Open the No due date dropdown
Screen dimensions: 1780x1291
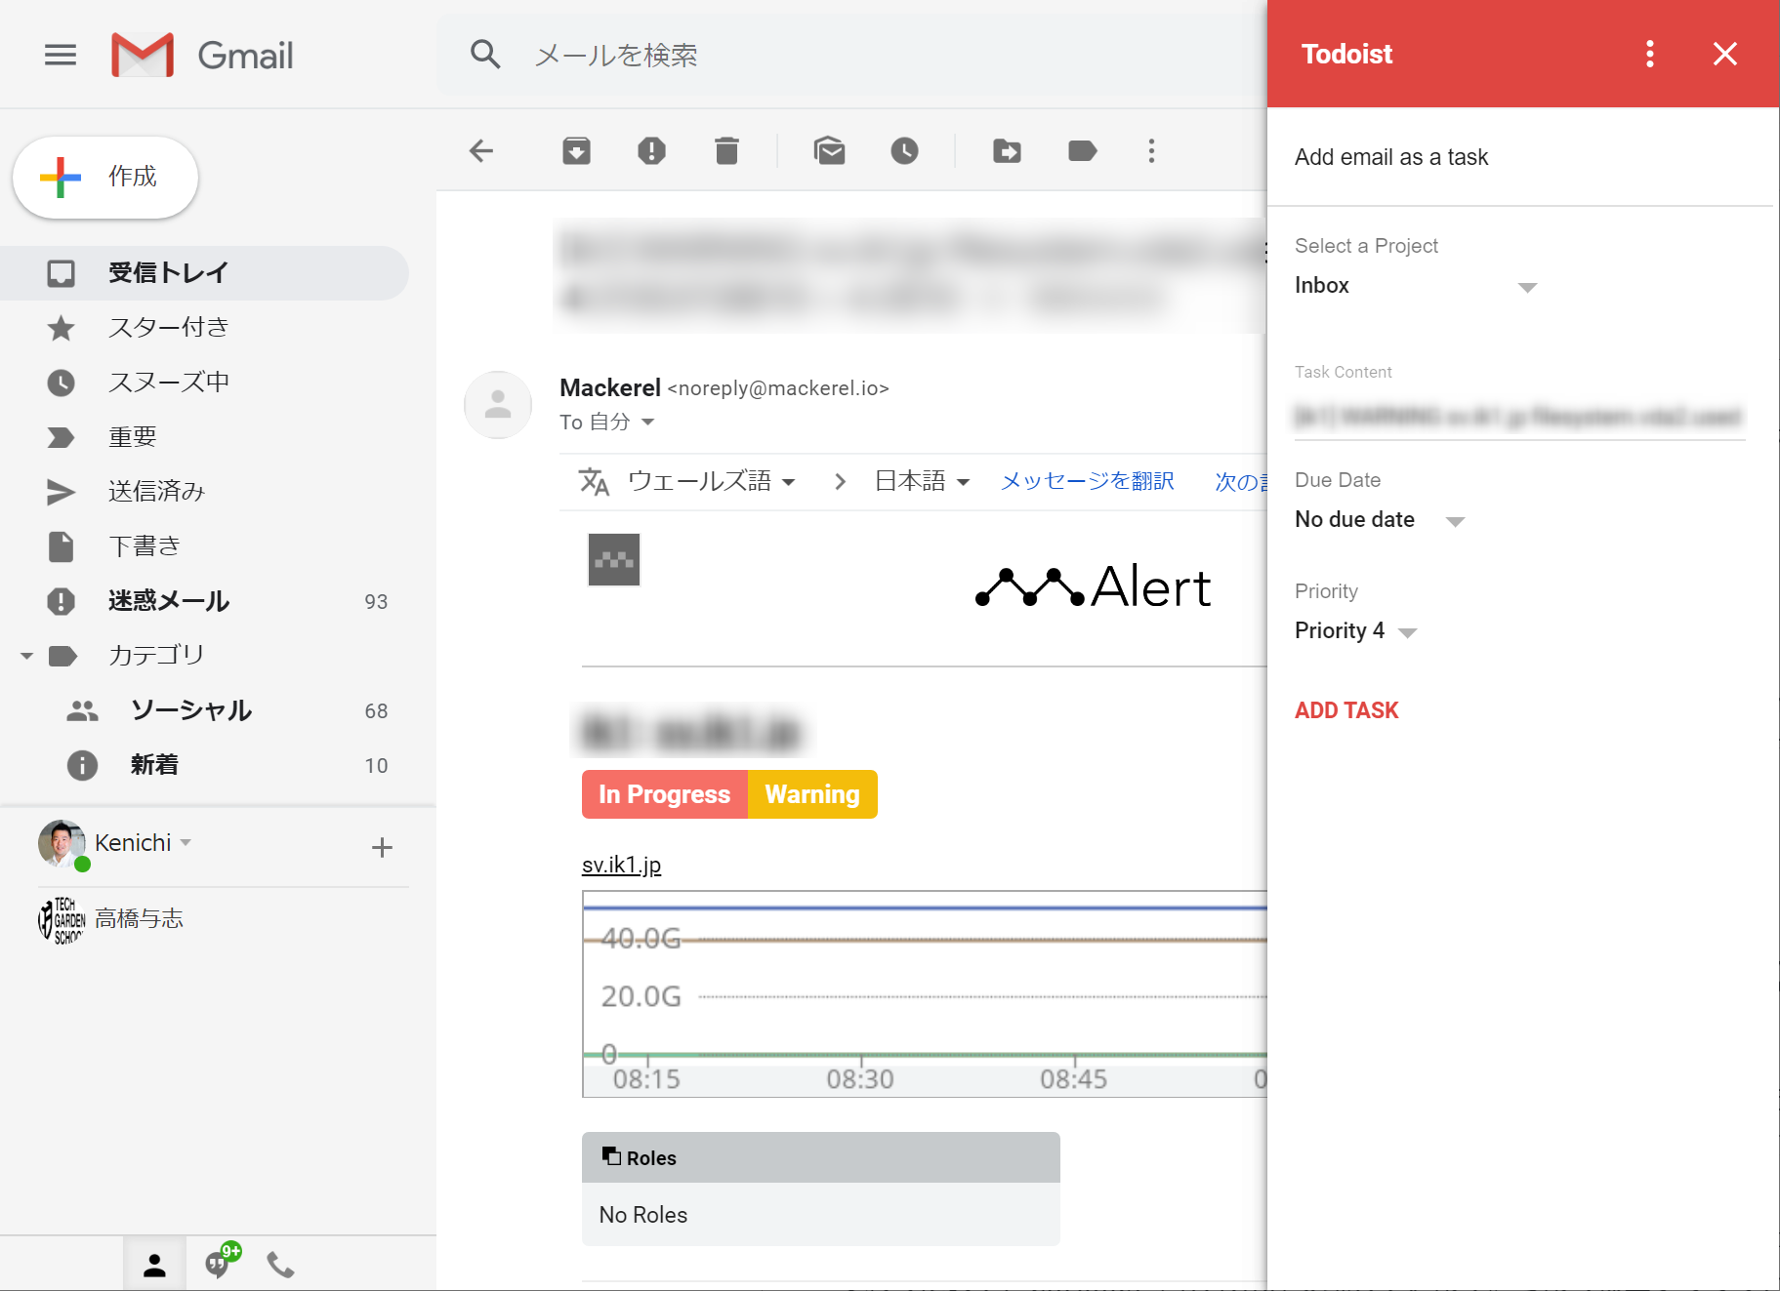pos(1380,520)
